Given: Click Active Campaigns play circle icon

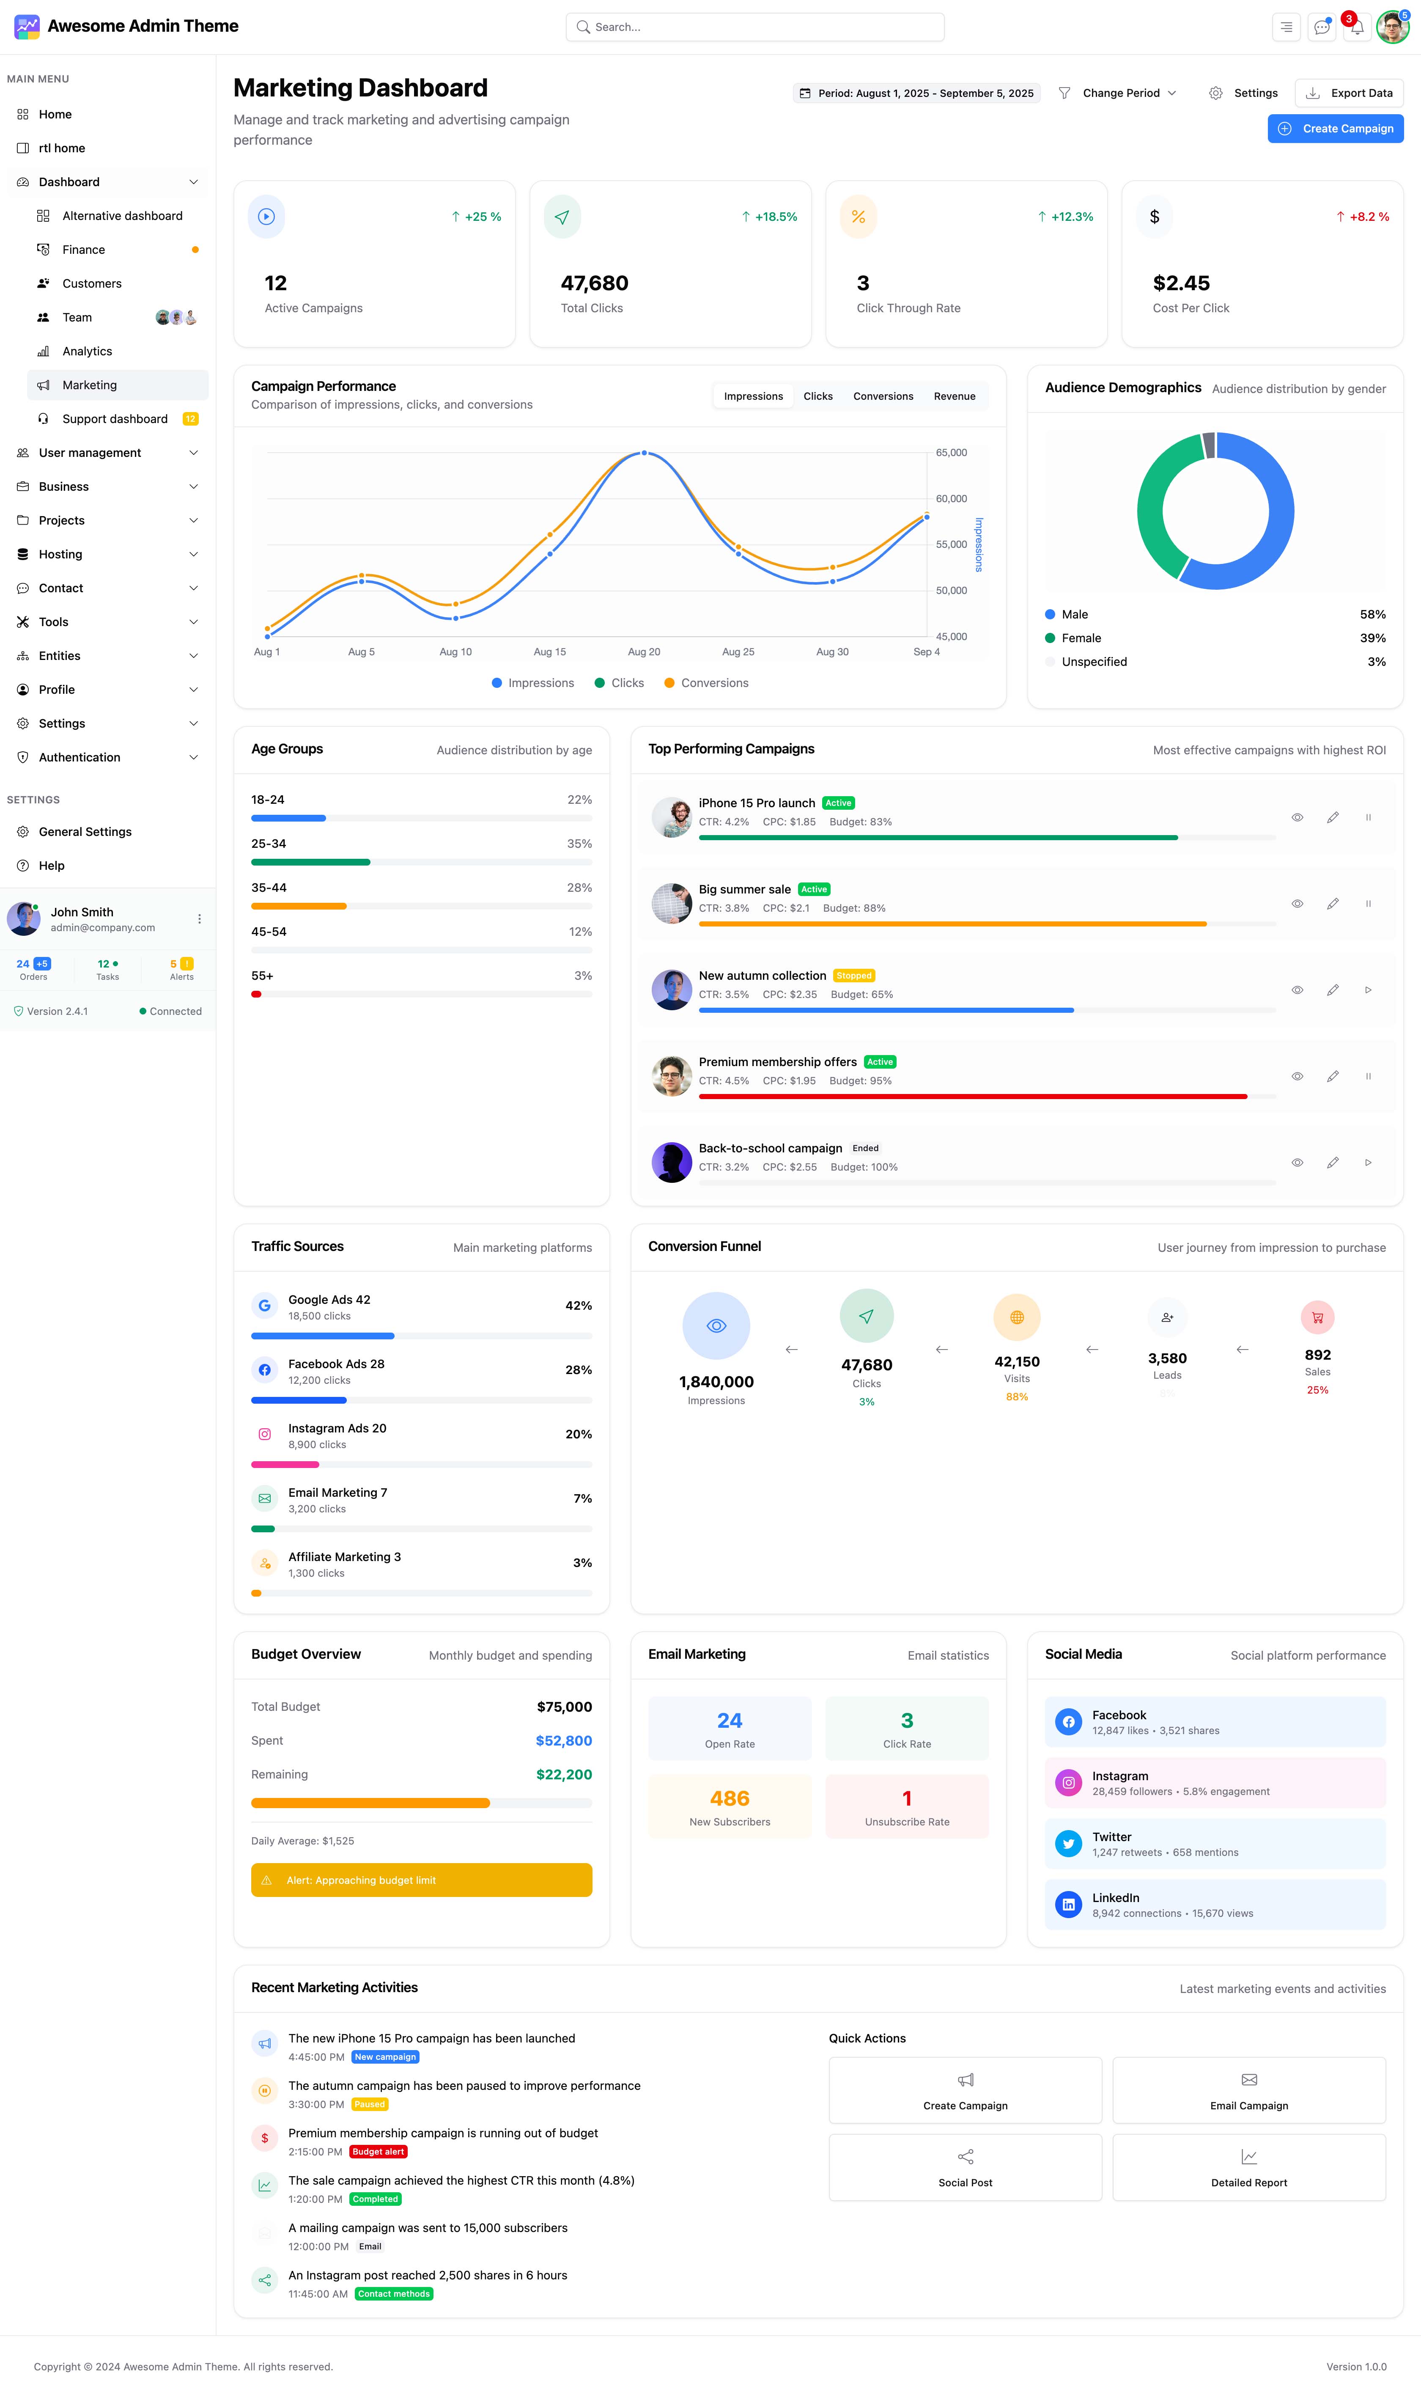Looking at the screenshot, I should tap(266, 217).
